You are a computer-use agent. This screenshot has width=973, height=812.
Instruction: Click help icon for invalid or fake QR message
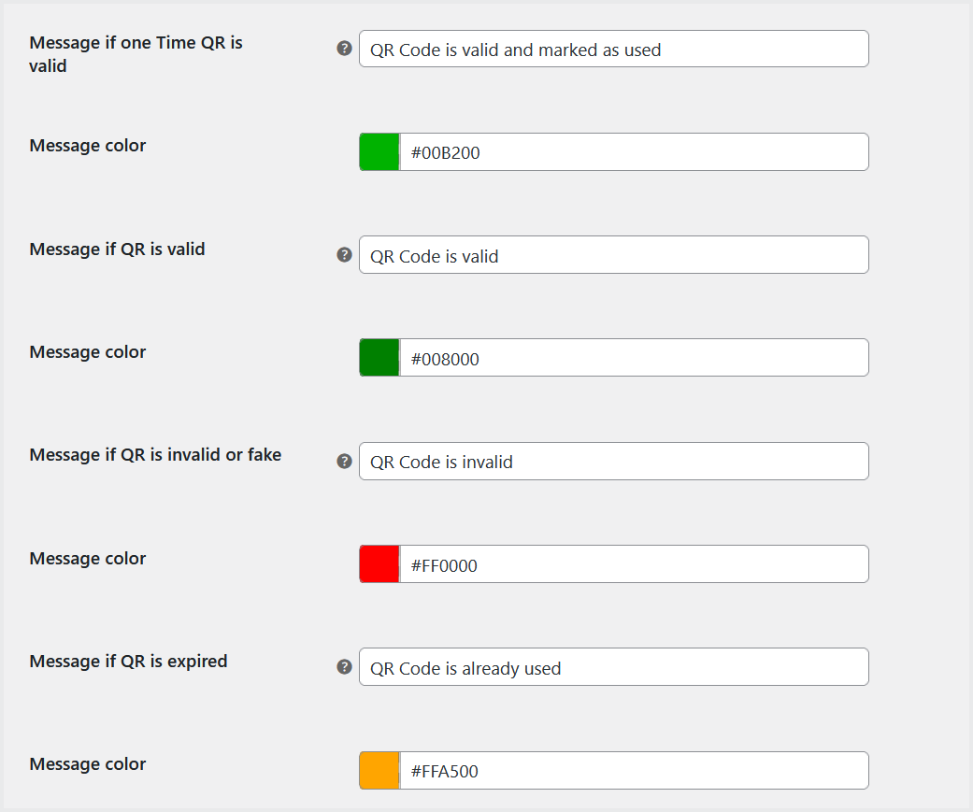pyautogui.click(x=344, y=461)
